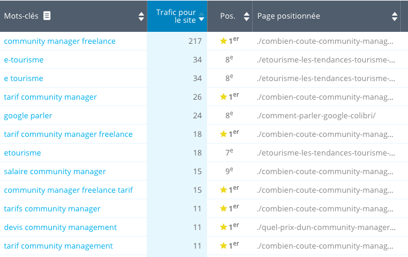Open keyword tarifs community manager
This screenshot has width=408, height=257.
pos(52,209)
